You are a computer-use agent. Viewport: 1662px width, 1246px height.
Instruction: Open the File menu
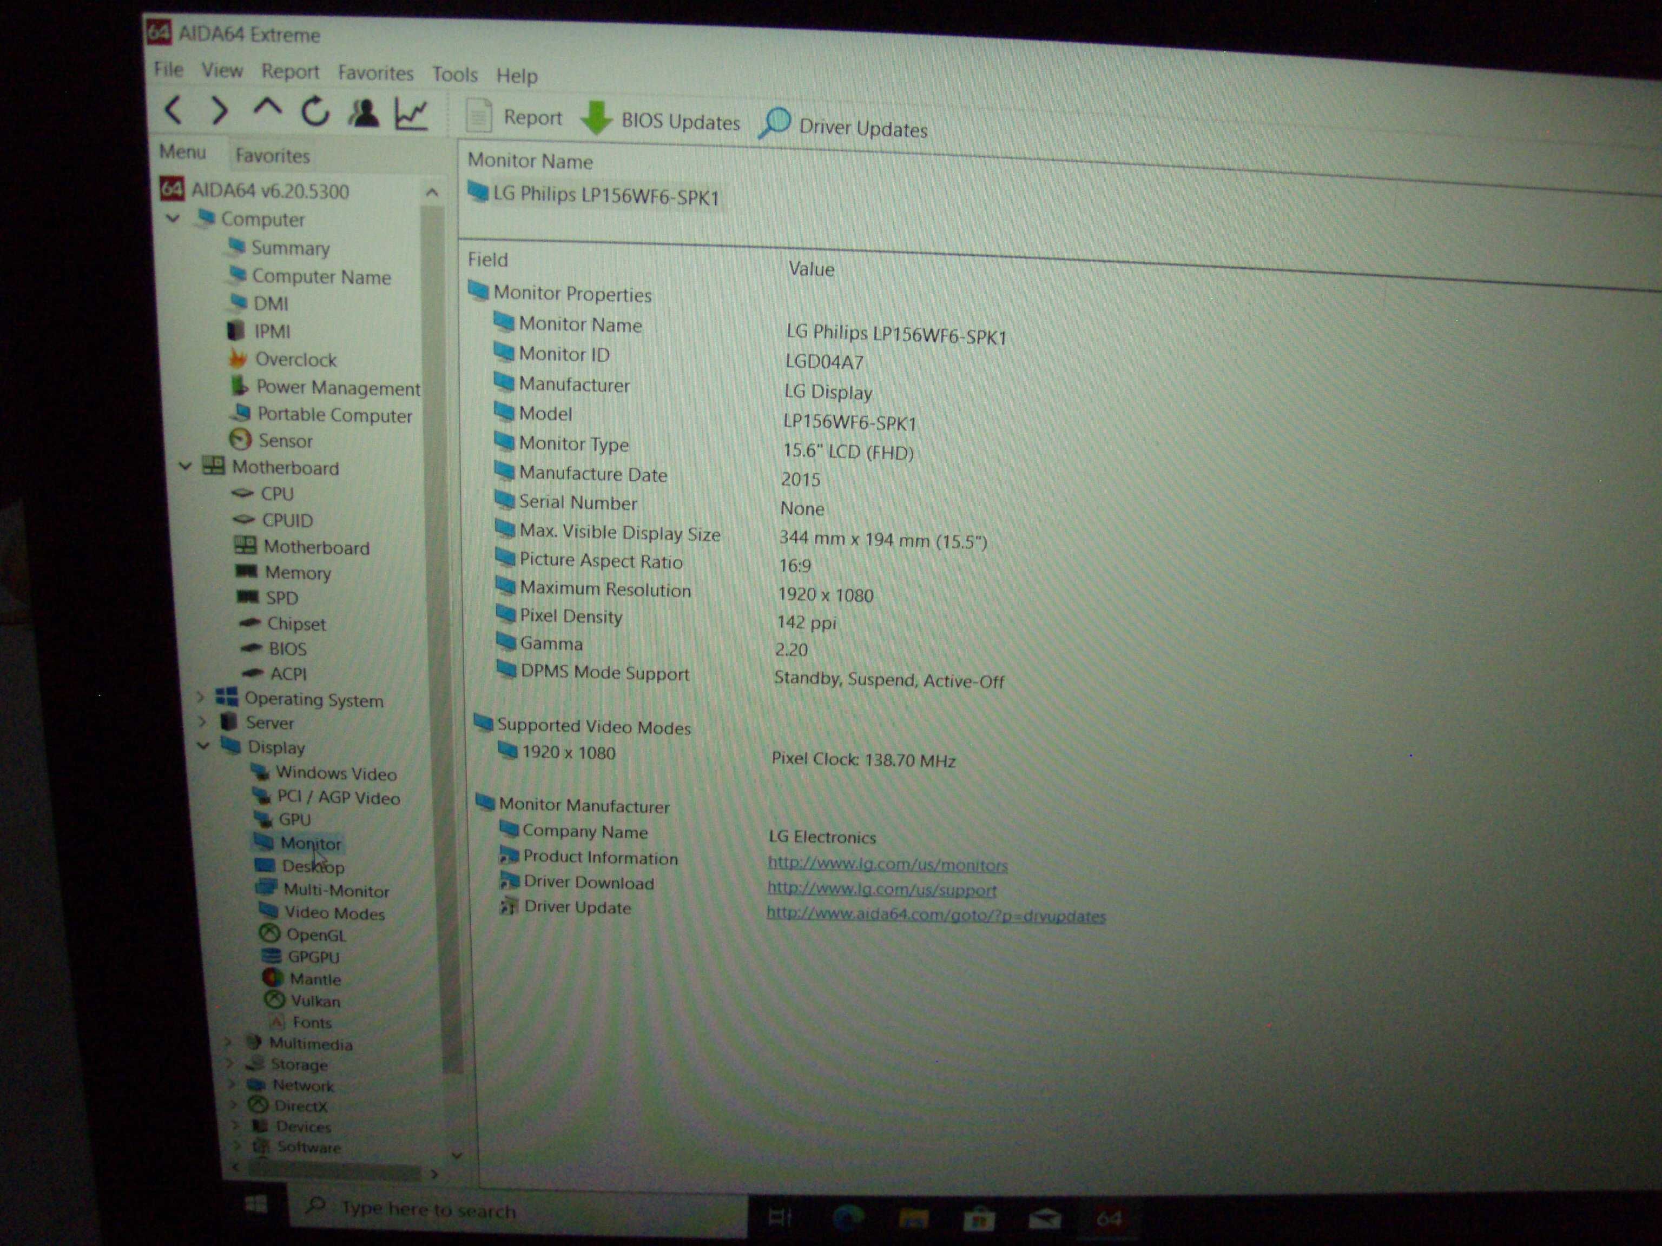(x=168, y=70)
